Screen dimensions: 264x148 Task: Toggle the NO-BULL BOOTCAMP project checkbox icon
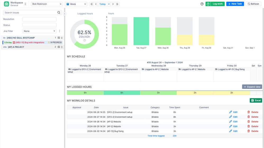click(x=59, y=38)
